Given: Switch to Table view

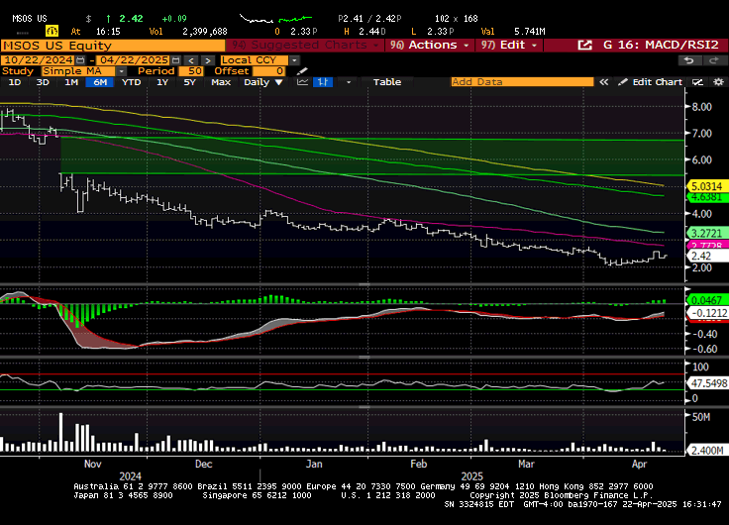Looking at the screenshot, I should tap(387, 82).
